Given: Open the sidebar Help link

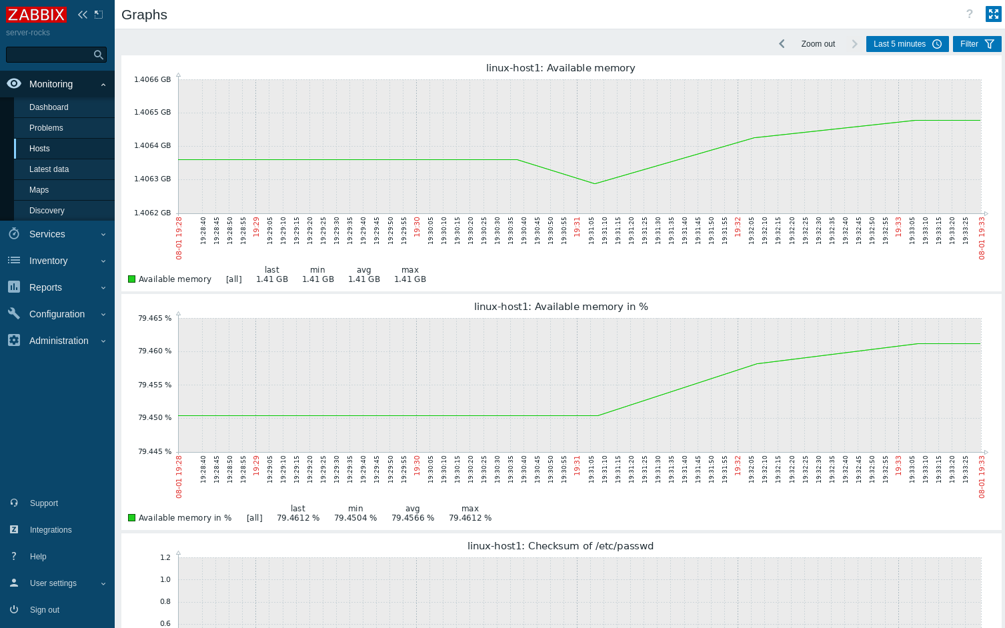Looking at the screenshot, I should [x=38, y=557].
